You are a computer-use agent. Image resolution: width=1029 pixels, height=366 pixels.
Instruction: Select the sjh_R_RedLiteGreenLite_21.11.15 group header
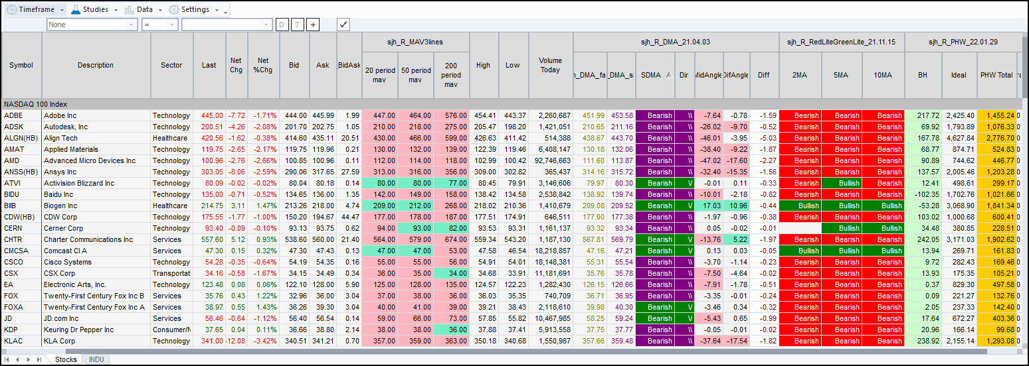pos(842,42)
